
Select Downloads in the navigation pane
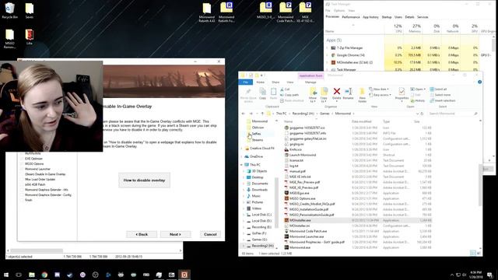click(259, 190)
